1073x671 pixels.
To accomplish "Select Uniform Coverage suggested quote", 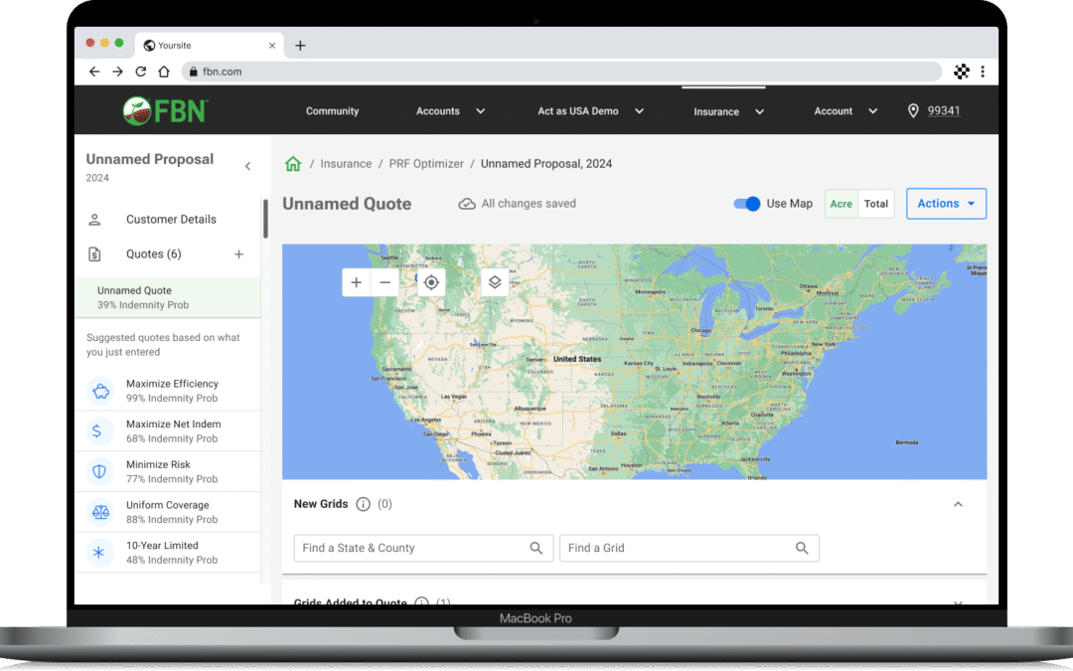I will pos(168,512).
